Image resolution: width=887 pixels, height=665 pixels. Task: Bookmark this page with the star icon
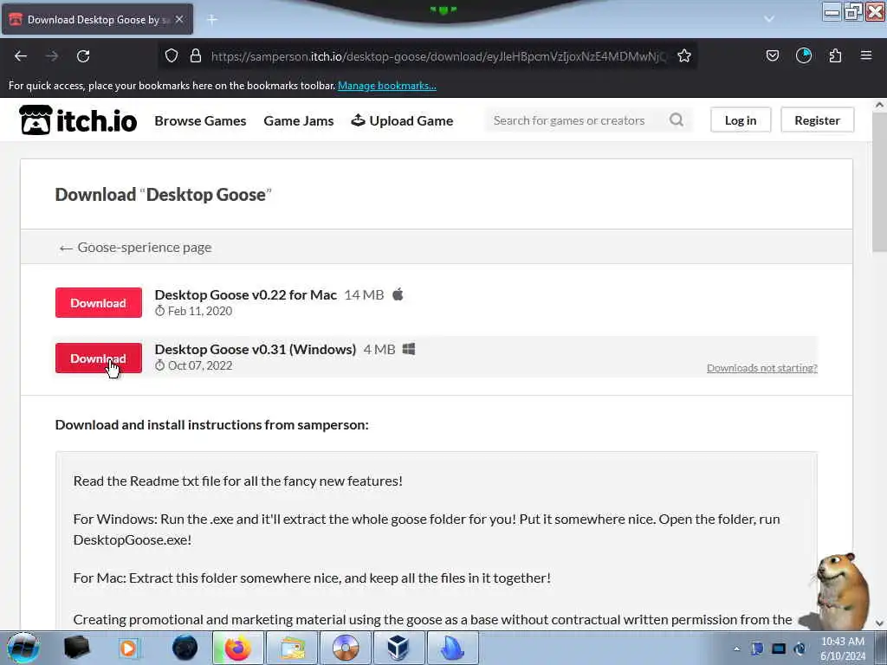tap(684, 56)
